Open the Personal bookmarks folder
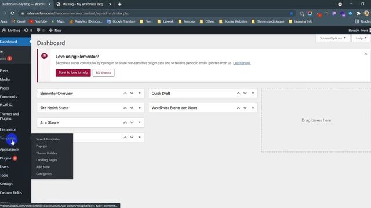Screen dimensions: 371x208 [x=187, y=21]
